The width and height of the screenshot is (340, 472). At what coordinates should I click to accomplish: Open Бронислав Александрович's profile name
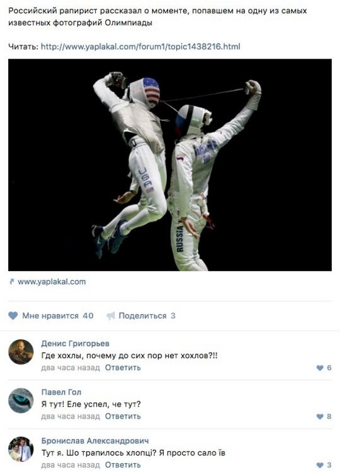[x=95, y=441]
